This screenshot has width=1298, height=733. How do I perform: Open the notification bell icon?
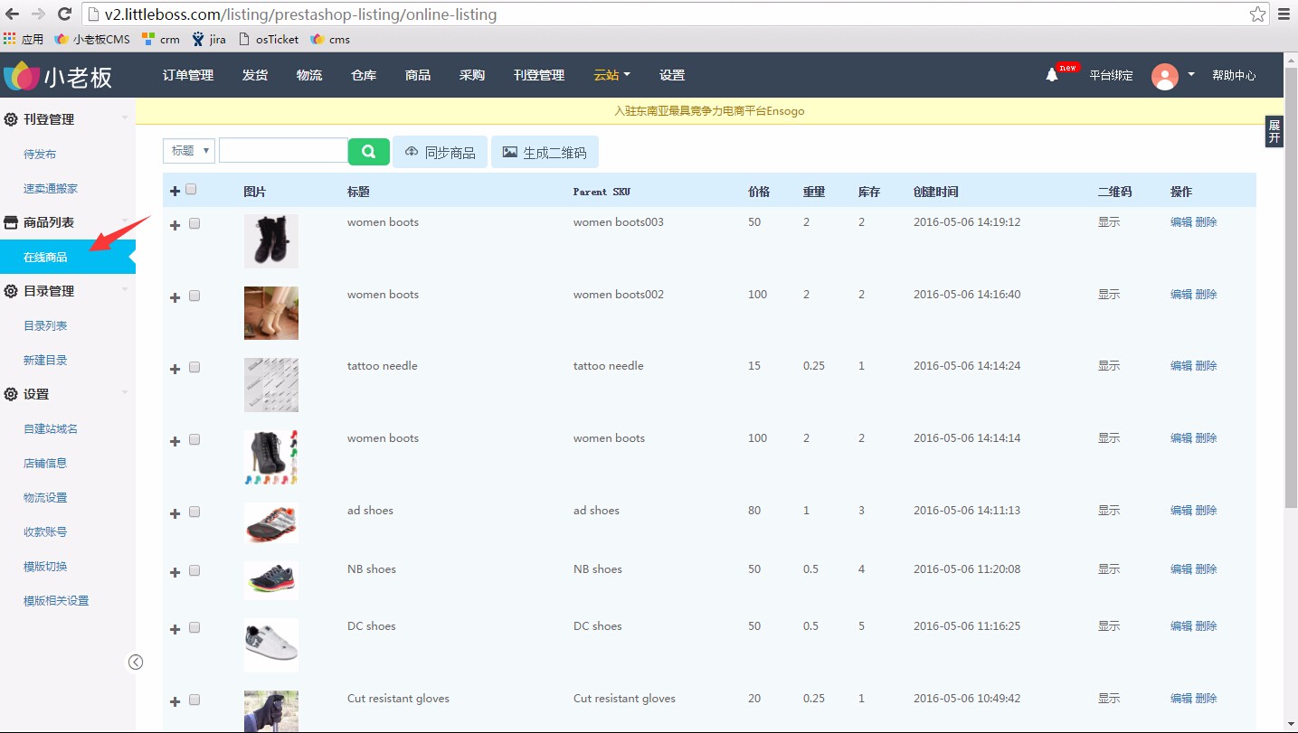pyautogui.click(x=1051, y=76)
